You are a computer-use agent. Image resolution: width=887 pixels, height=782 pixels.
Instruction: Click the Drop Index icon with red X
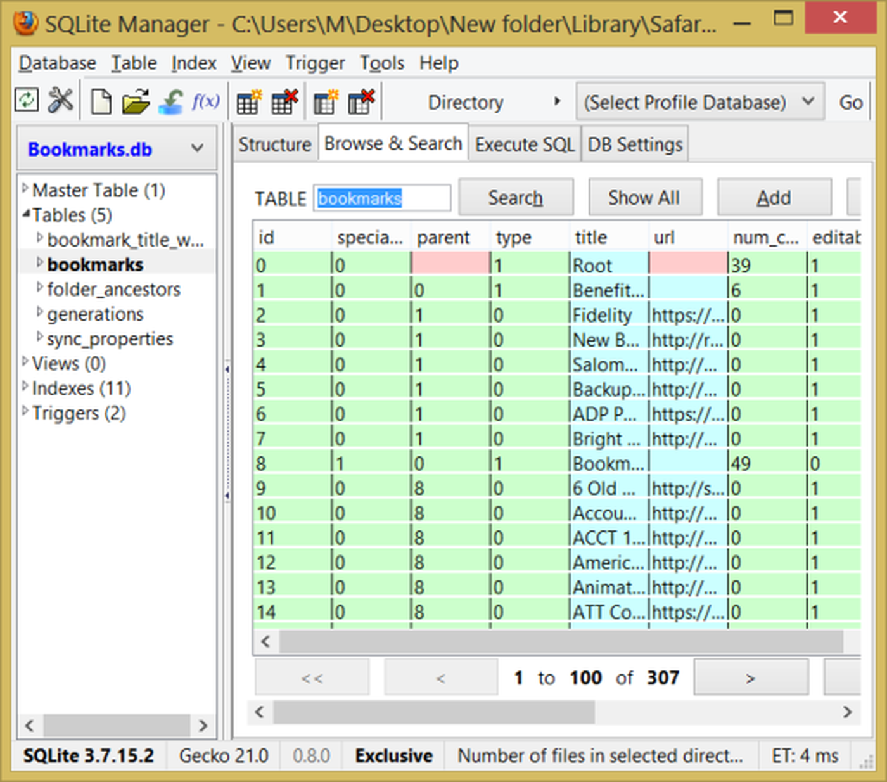coord(361,101)
